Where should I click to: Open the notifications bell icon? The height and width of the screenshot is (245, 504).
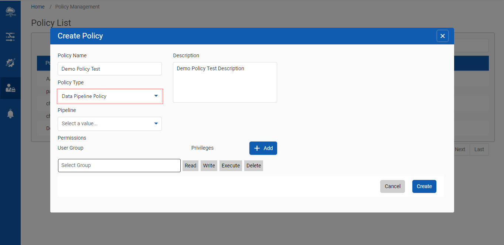(x=10, y=114)
